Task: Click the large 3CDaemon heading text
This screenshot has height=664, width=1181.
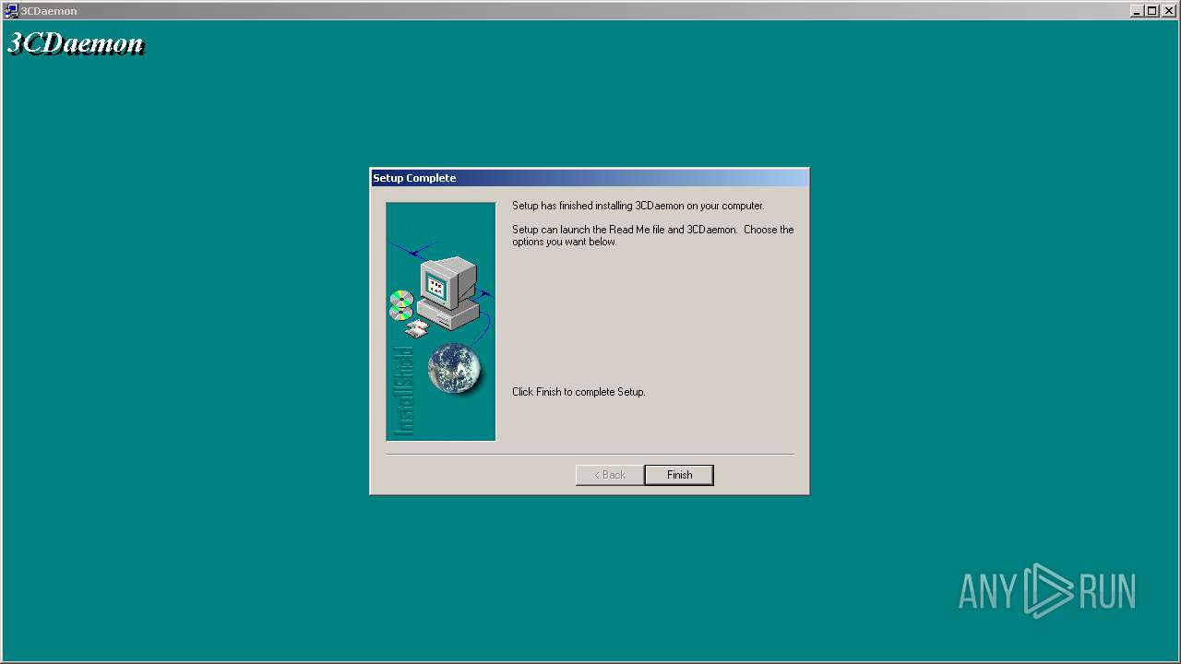Action: 77,43
